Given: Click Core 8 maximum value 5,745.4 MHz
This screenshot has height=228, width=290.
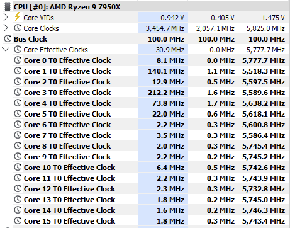Looking at the screenshot, I should (x=264, y=146).
